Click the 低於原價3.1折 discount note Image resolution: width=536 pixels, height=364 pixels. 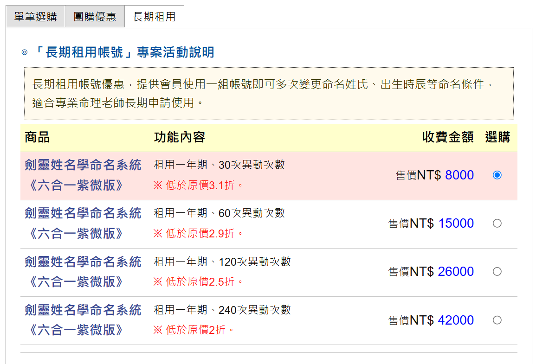coord(198,185)
